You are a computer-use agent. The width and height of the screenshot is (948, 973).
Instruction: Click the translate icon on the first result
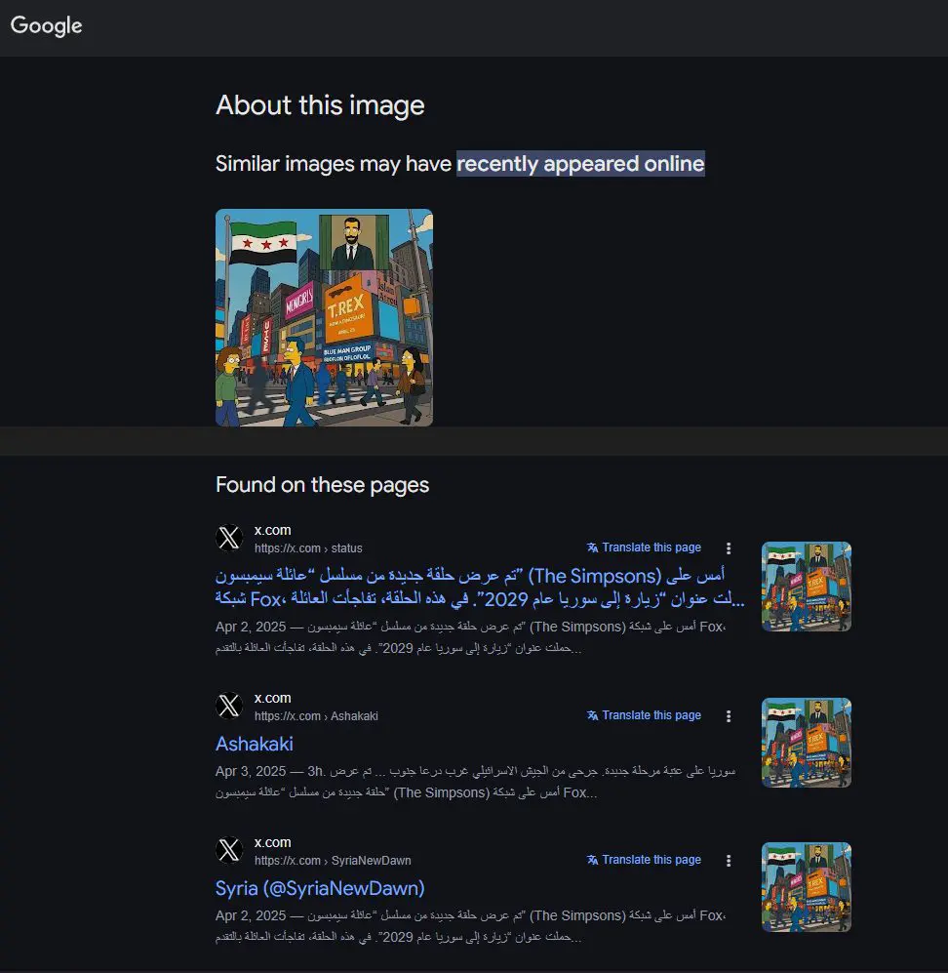pyautogui.click(x=593, y=547)
